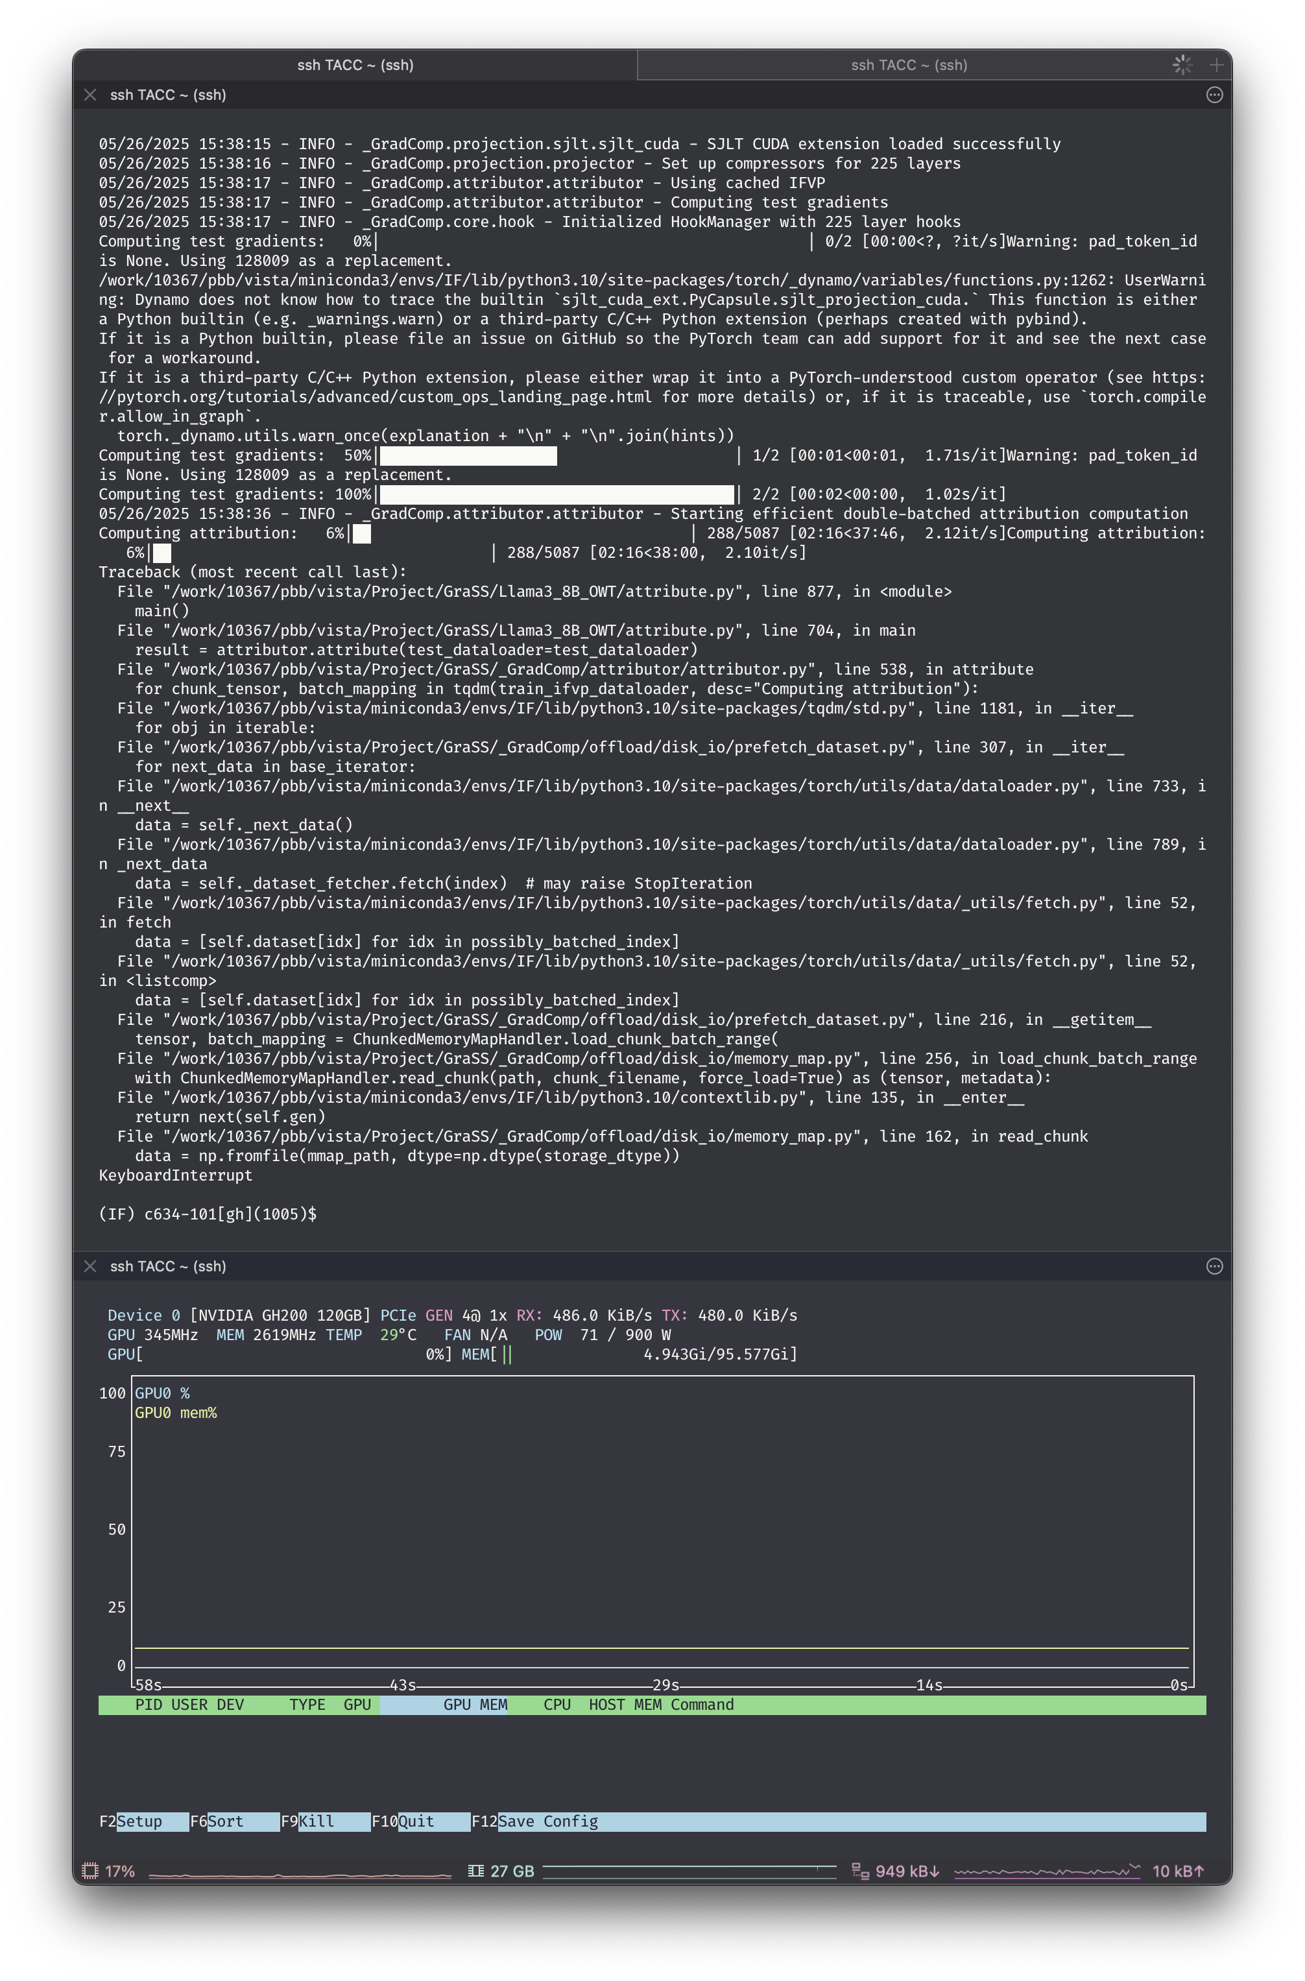Click the '29°C' temperature value
Screen dimensions: 1305x1981
click(398, 1335)
